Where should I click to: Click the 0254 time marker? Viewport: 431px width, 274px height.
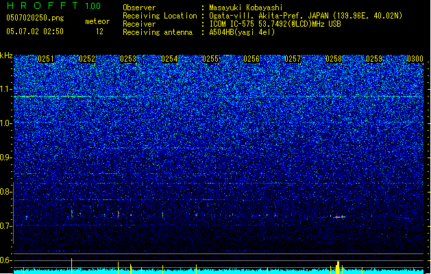(x=169, y=59)
